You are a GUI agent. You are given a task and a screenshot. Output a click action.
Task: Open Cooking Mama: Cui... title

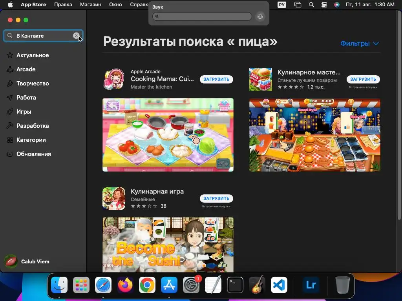click(x=162, y=79)
